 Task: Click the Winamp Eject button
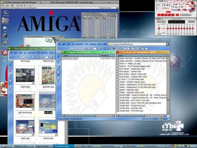(x=177, y=15)
